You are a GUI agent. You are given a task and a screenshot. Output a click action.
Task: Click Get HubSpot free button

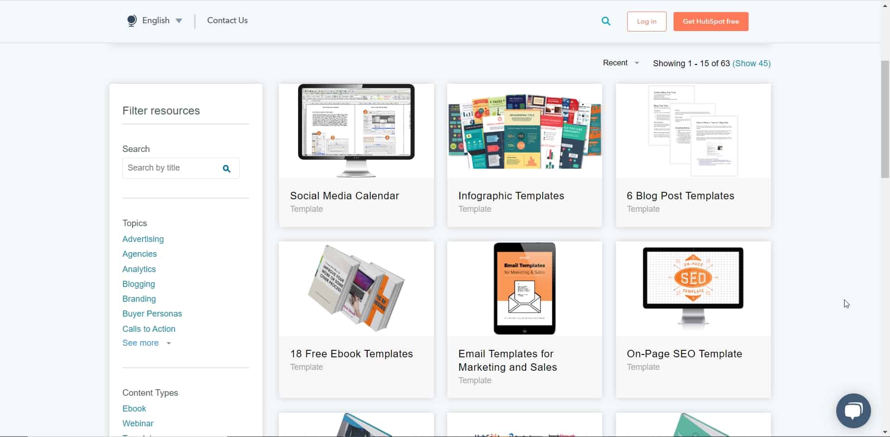click(x=711, y=21)
